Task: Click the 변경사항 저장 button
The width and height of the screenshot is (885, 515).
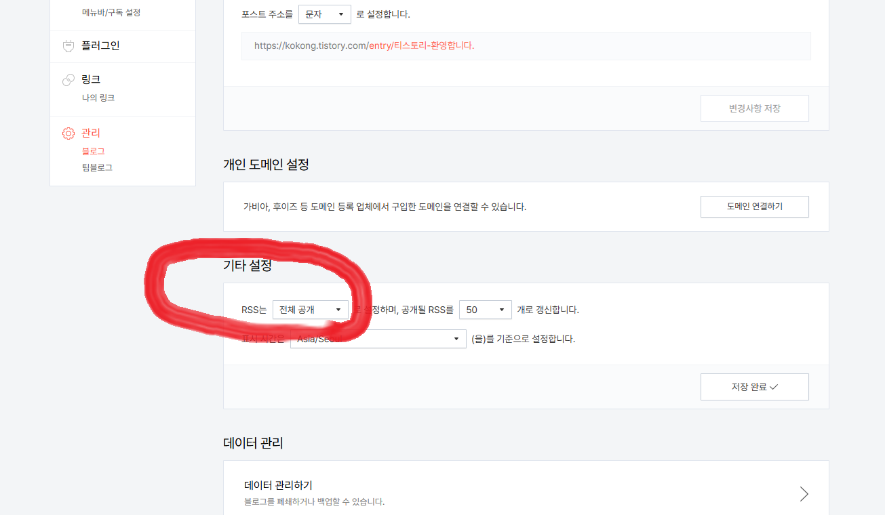Action: tap(755, 108)
